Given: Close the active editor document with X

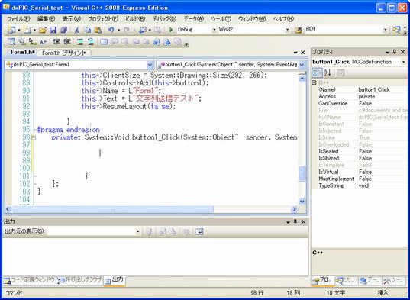Looking at the screenshot, I should (303, 53).
